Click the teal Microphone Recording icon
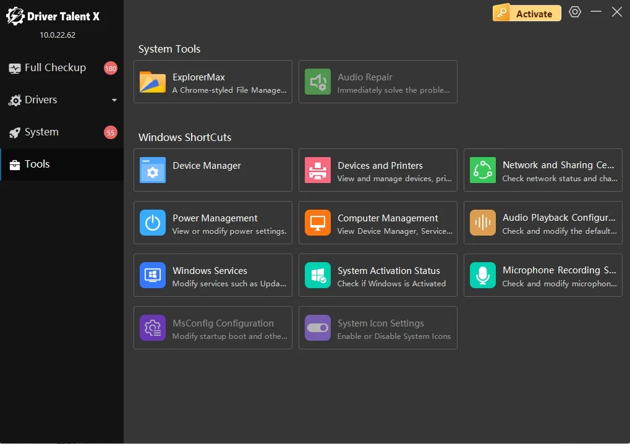 [x=483, y=276]
